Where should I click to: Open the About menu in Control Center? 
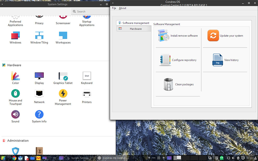click(x=122, y=8)
